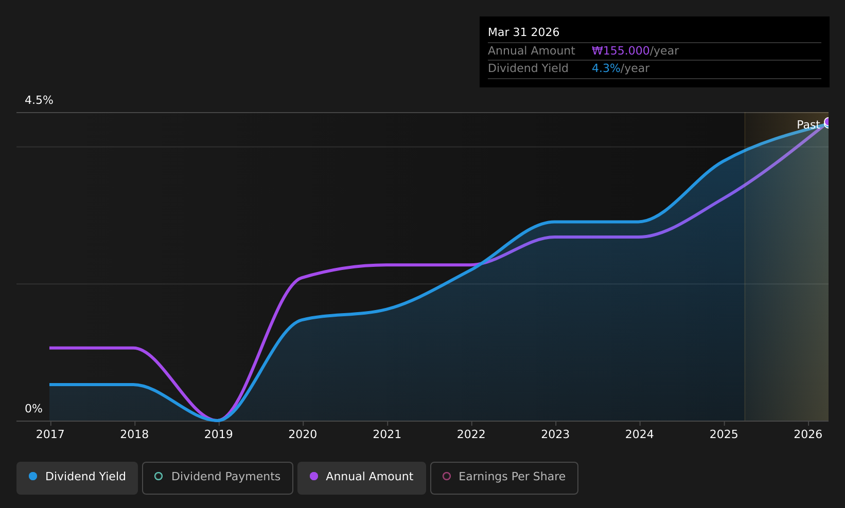Click the 0% y-axis label
845x508 pixels.
point(34,409)
